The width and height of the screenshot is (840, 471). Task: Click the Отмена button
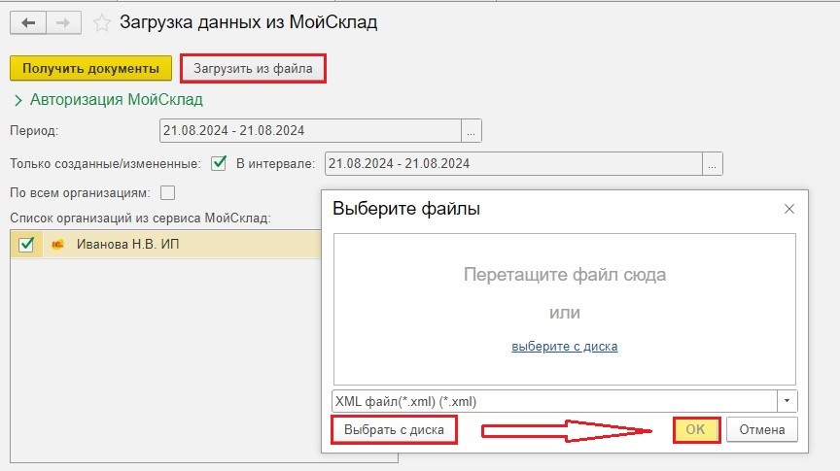(761, 429)
